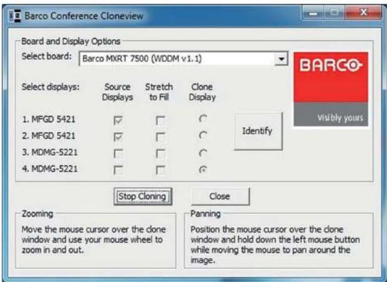The width and height of the screenshot is (387, 282).
Task: Click Stop Cloning button
Action: [143, 197]
